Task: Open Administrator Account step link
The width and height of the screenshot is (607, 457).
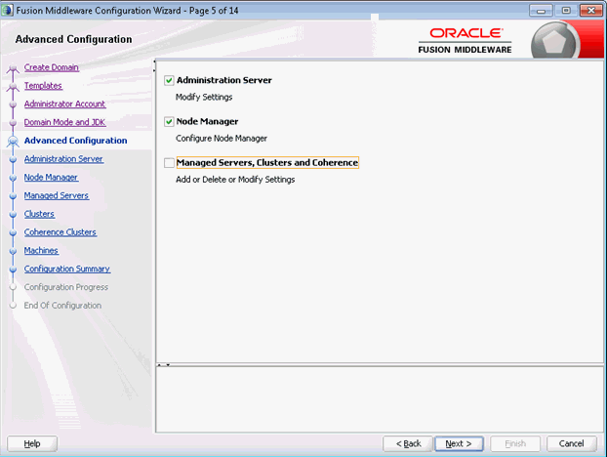Action: [64, 104]
